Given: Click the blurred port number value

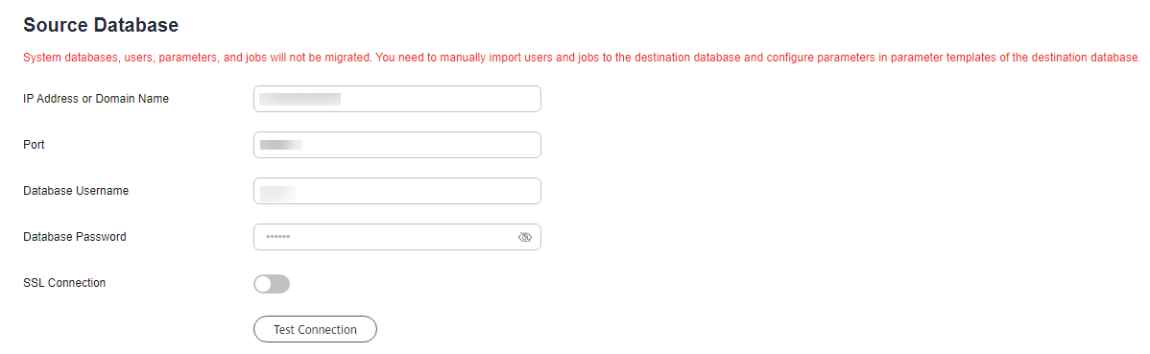Looking at the screenshot, I should [281, 145].
